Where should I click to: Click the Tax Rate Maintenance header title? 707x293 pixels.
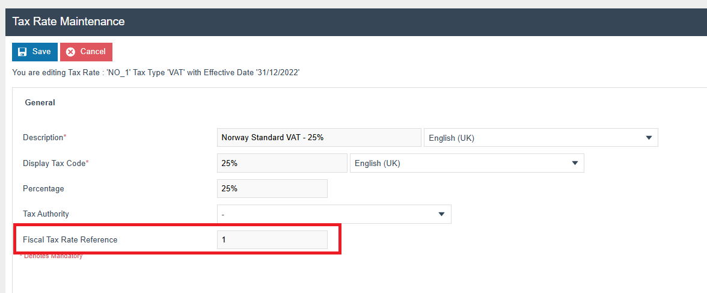click(x=69, y=22)
